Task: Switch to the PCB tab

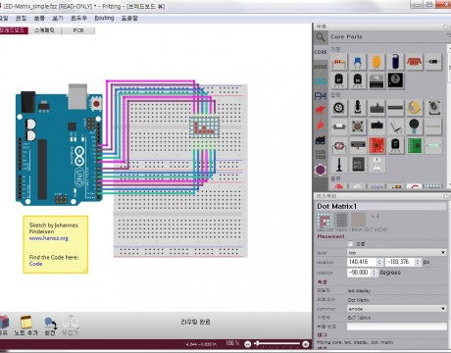Action: 78,30
